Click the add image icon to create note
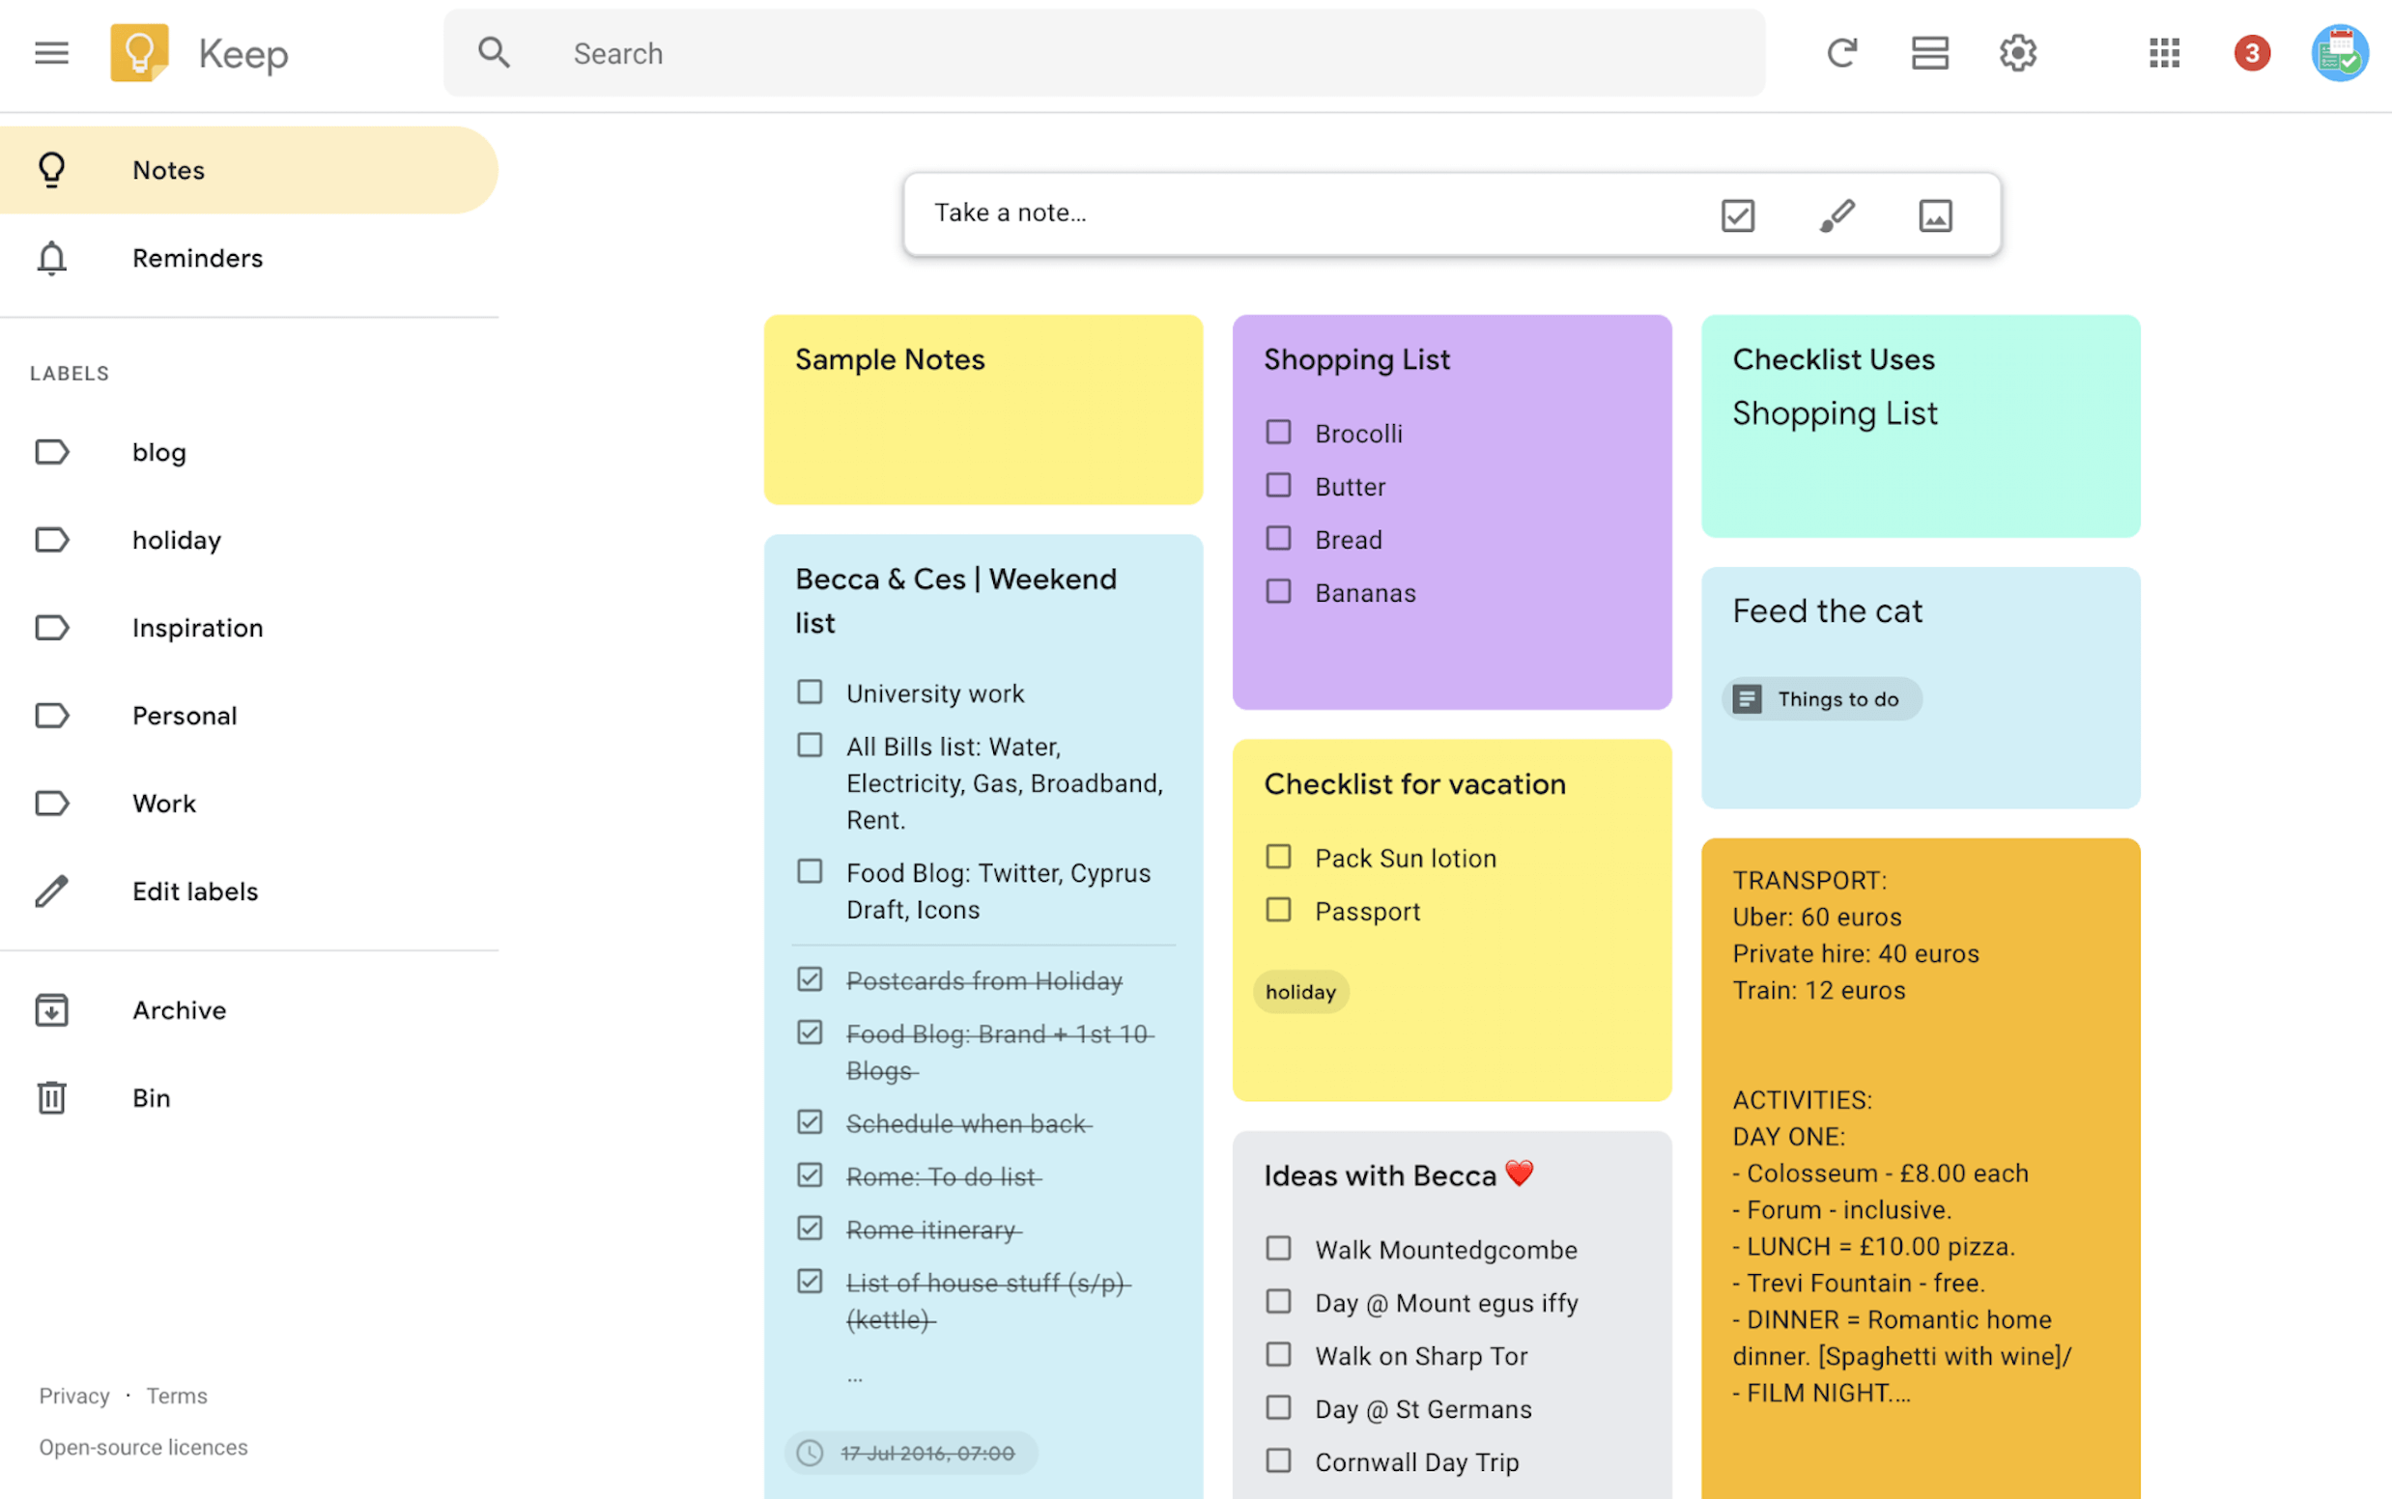 pos(1934,214)
